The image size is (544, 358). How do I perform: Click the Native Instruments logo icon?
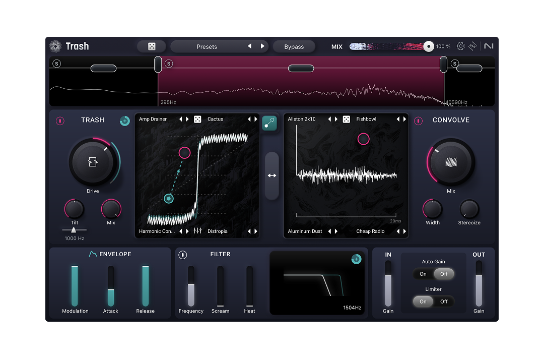coord(488,46)
